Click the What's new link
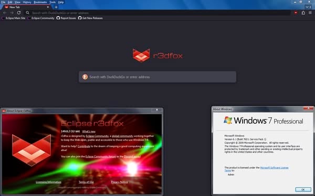The width and height of the screenshot is (315, 196). [89, 132]
